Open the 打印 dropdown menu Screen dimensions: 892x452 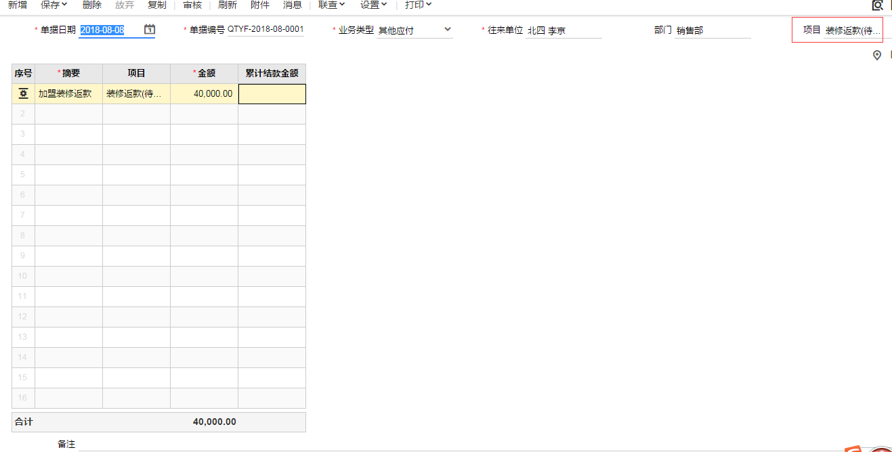point(418,5)
